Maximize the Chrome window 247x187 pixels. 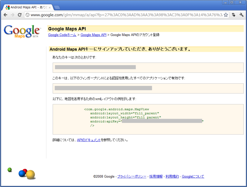232,2
